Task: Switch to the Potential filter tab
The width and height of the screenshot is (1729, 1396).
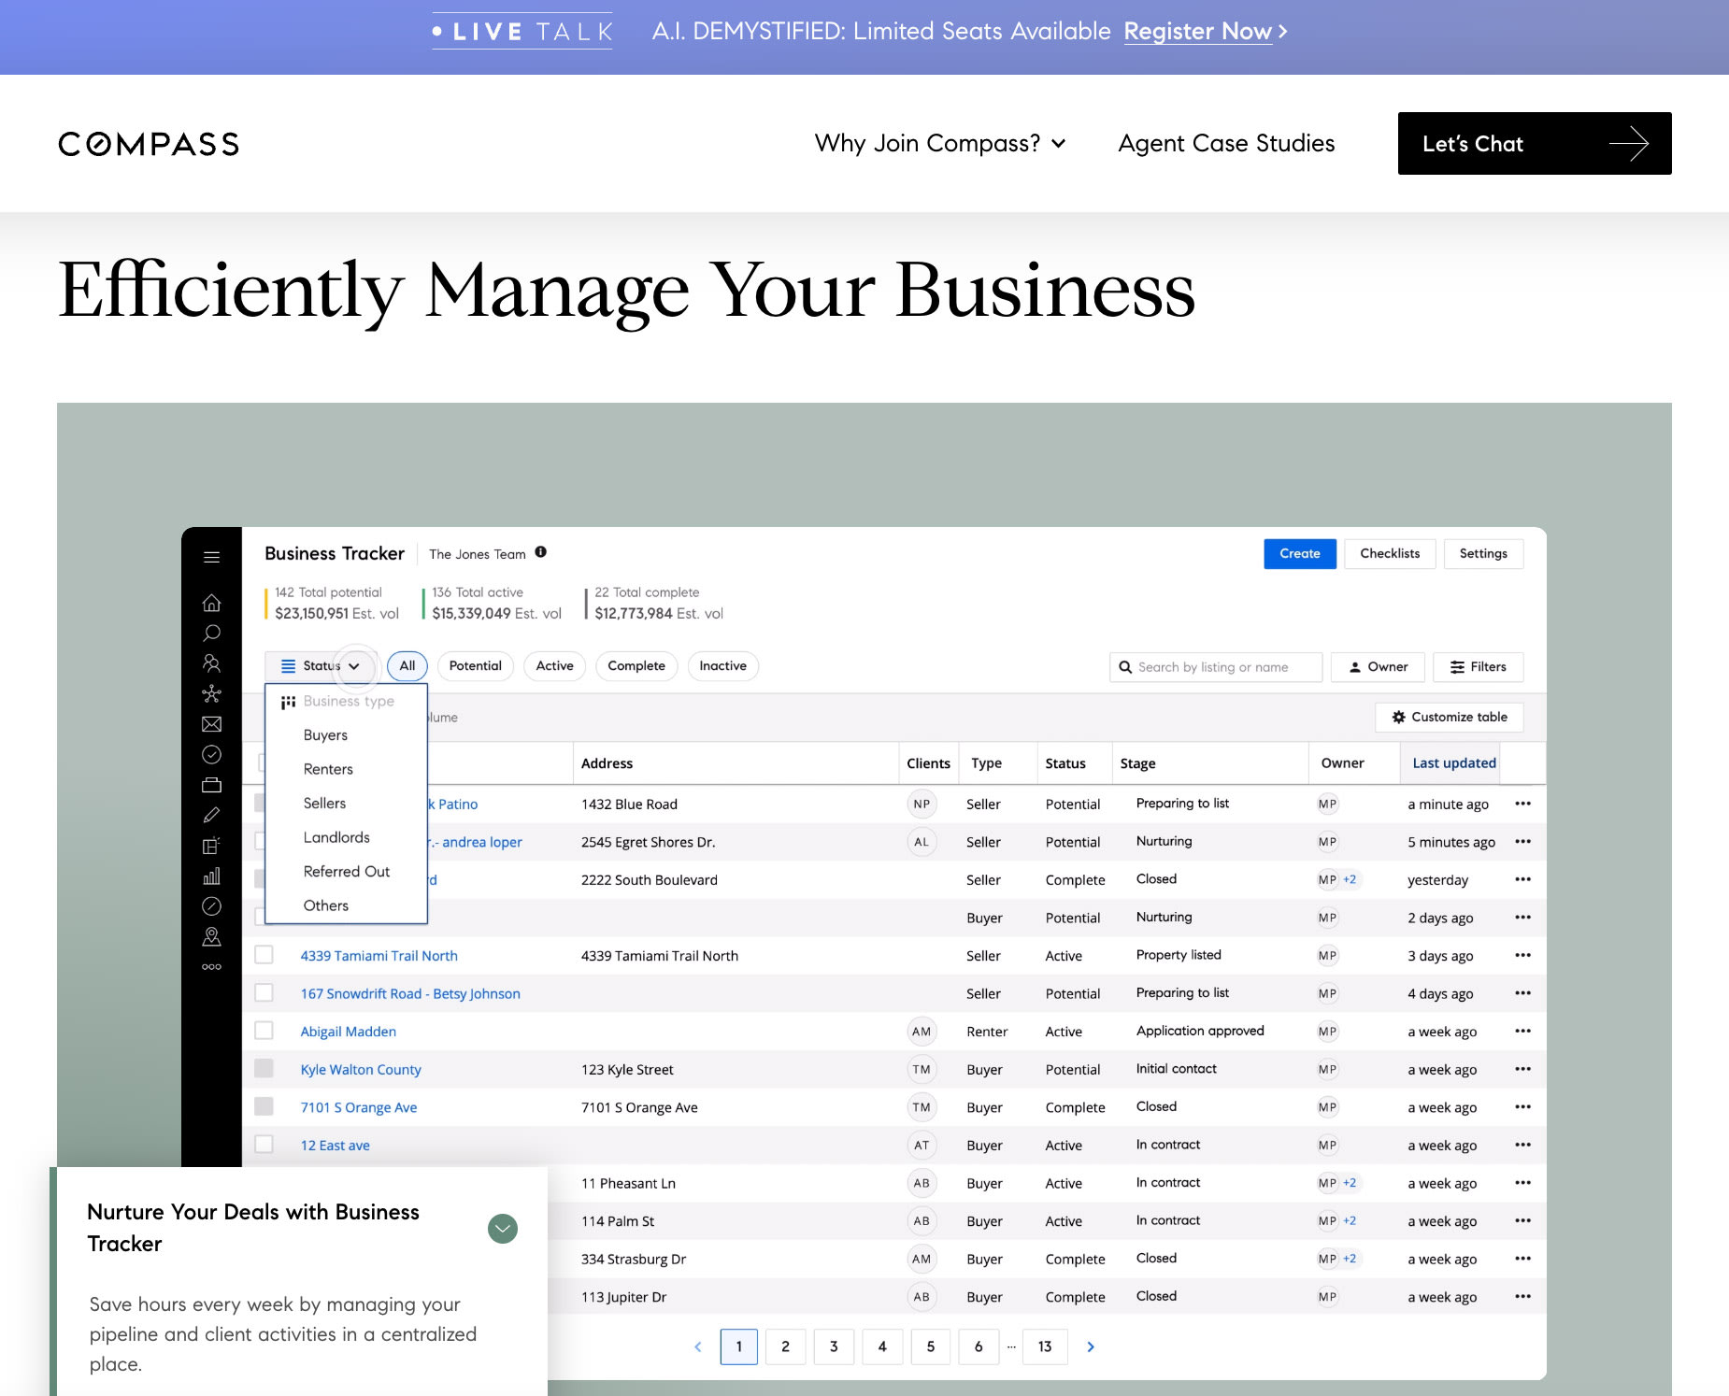Action: 476,666
